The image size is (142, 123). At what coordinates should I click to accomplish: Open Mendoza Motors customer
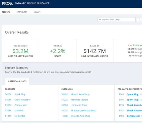tap(79, 100)
